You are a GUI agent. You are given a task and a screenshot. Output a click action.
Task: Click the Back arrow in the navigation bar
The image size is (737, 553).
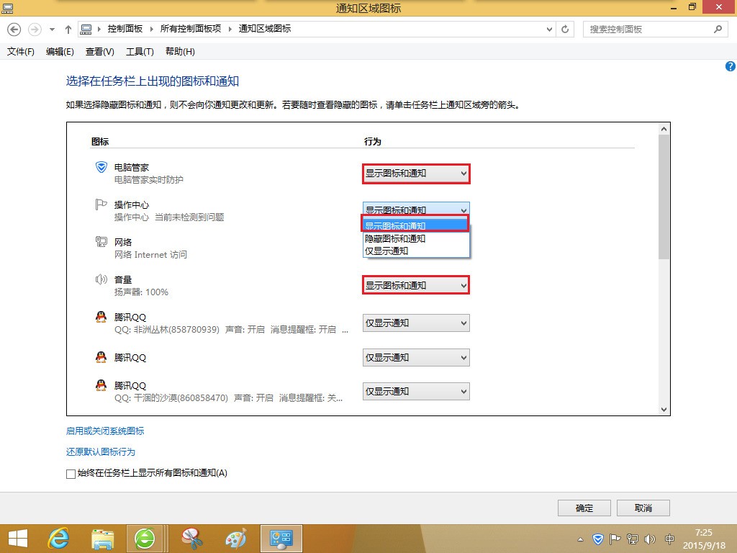14,29
